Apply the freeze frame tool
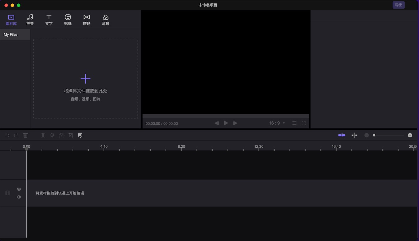Image resolution: width=419 pixels, height=241 pixels. pyautogui.click(x=52, y=135)
